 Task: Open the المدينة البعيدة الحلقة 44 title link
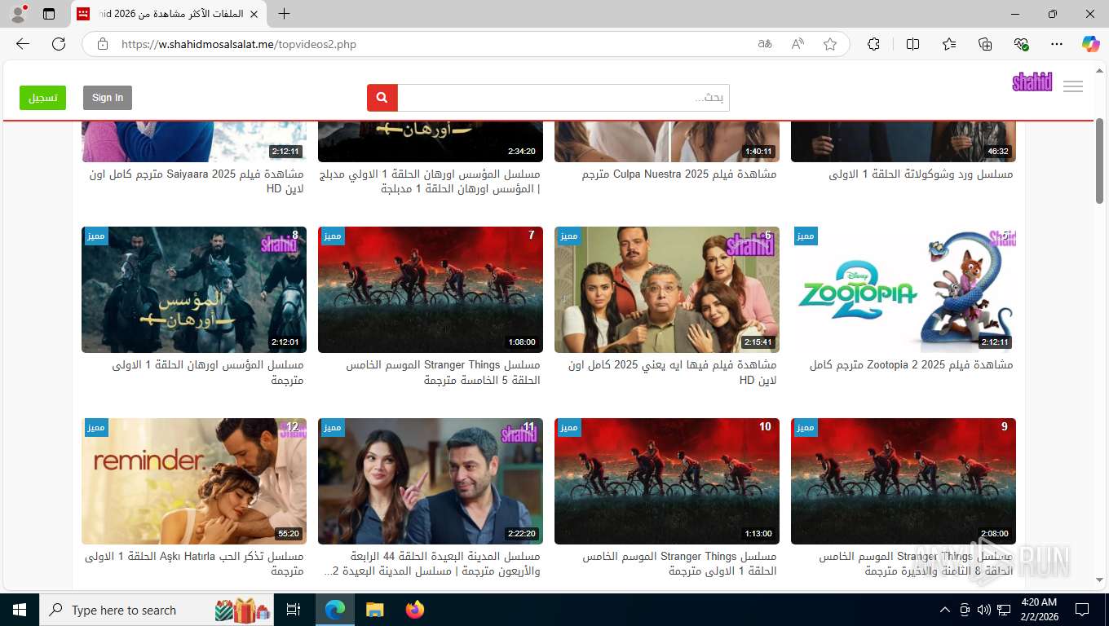(x=431, y=563)
